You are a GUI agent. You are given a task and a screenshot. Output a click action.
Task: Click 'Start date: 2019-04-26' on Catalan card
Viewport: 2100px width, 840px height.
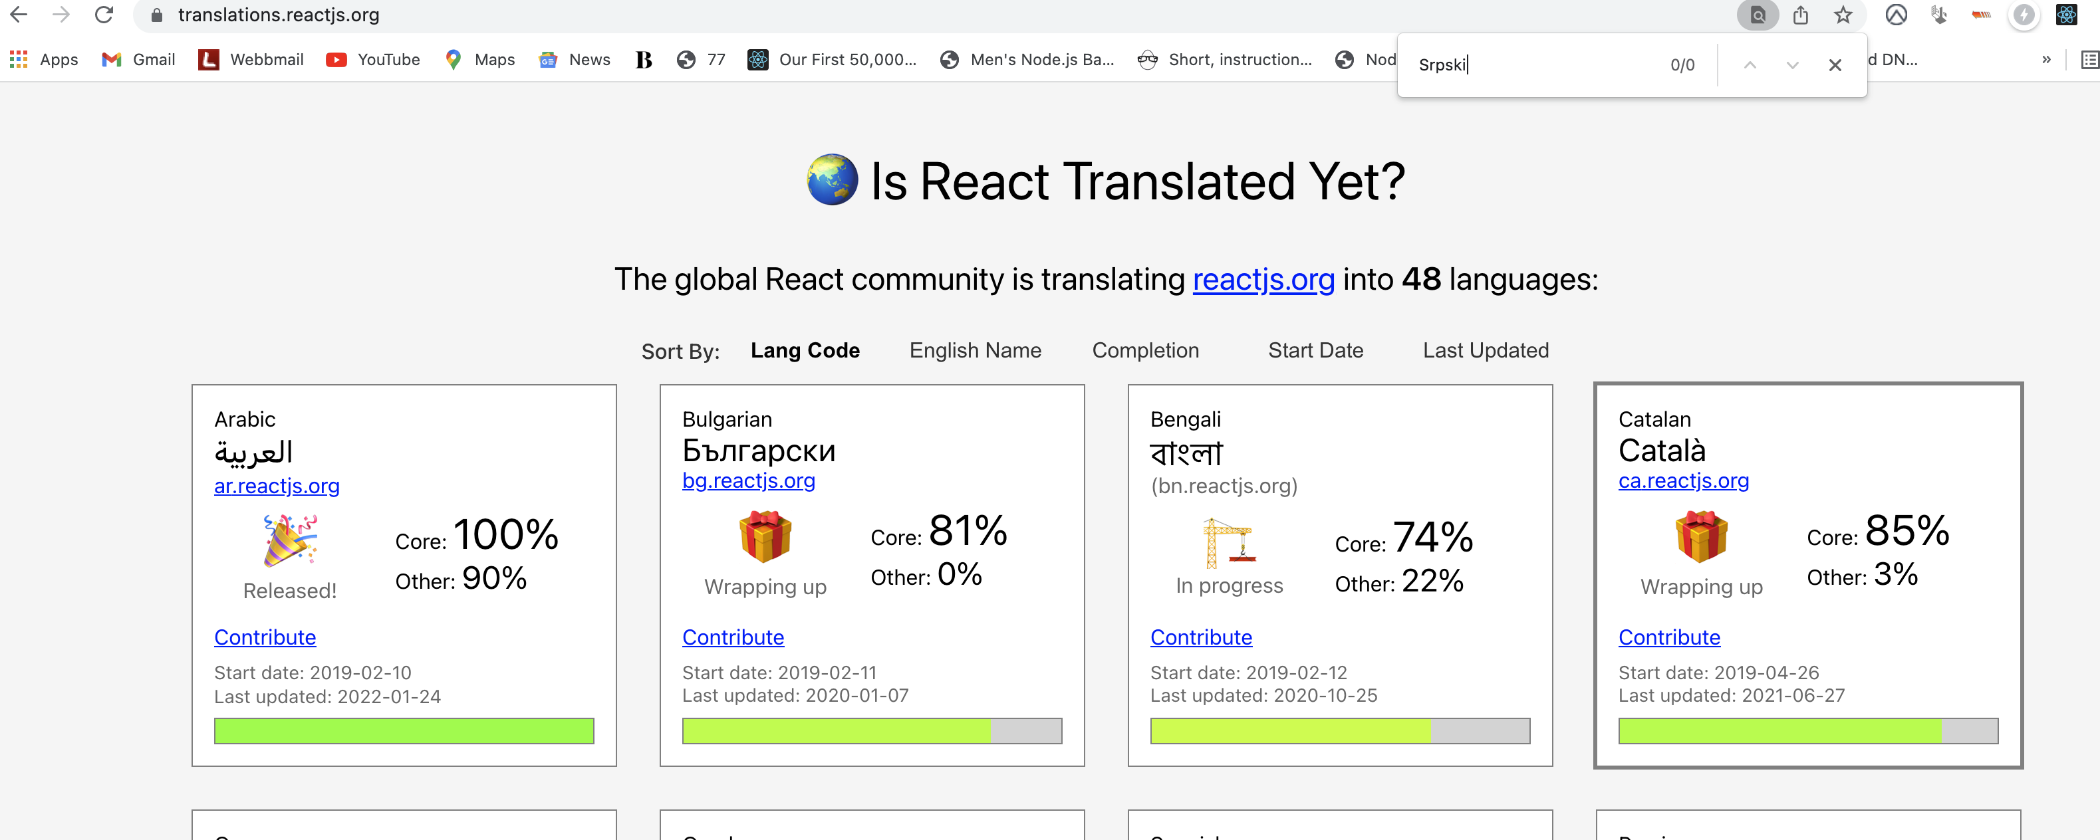click(1718, 673)
